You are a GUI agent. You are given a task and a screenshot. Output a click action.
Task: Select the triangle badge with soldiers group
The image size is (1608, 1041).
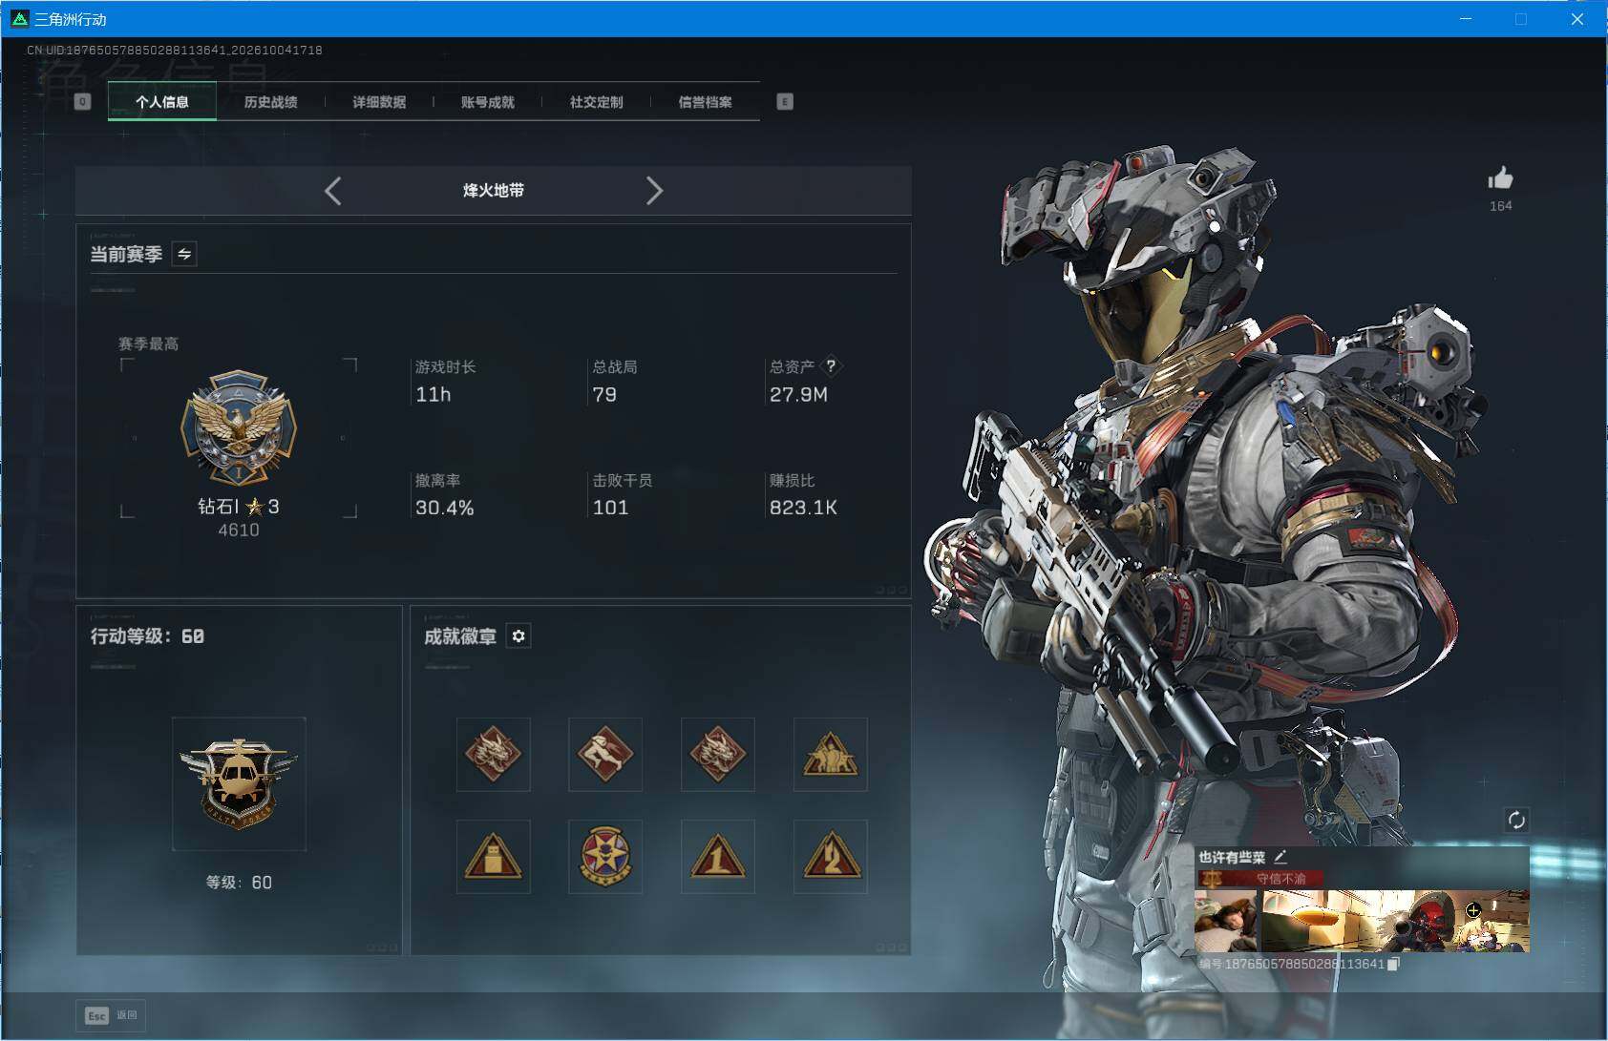(x=831, y=755)
